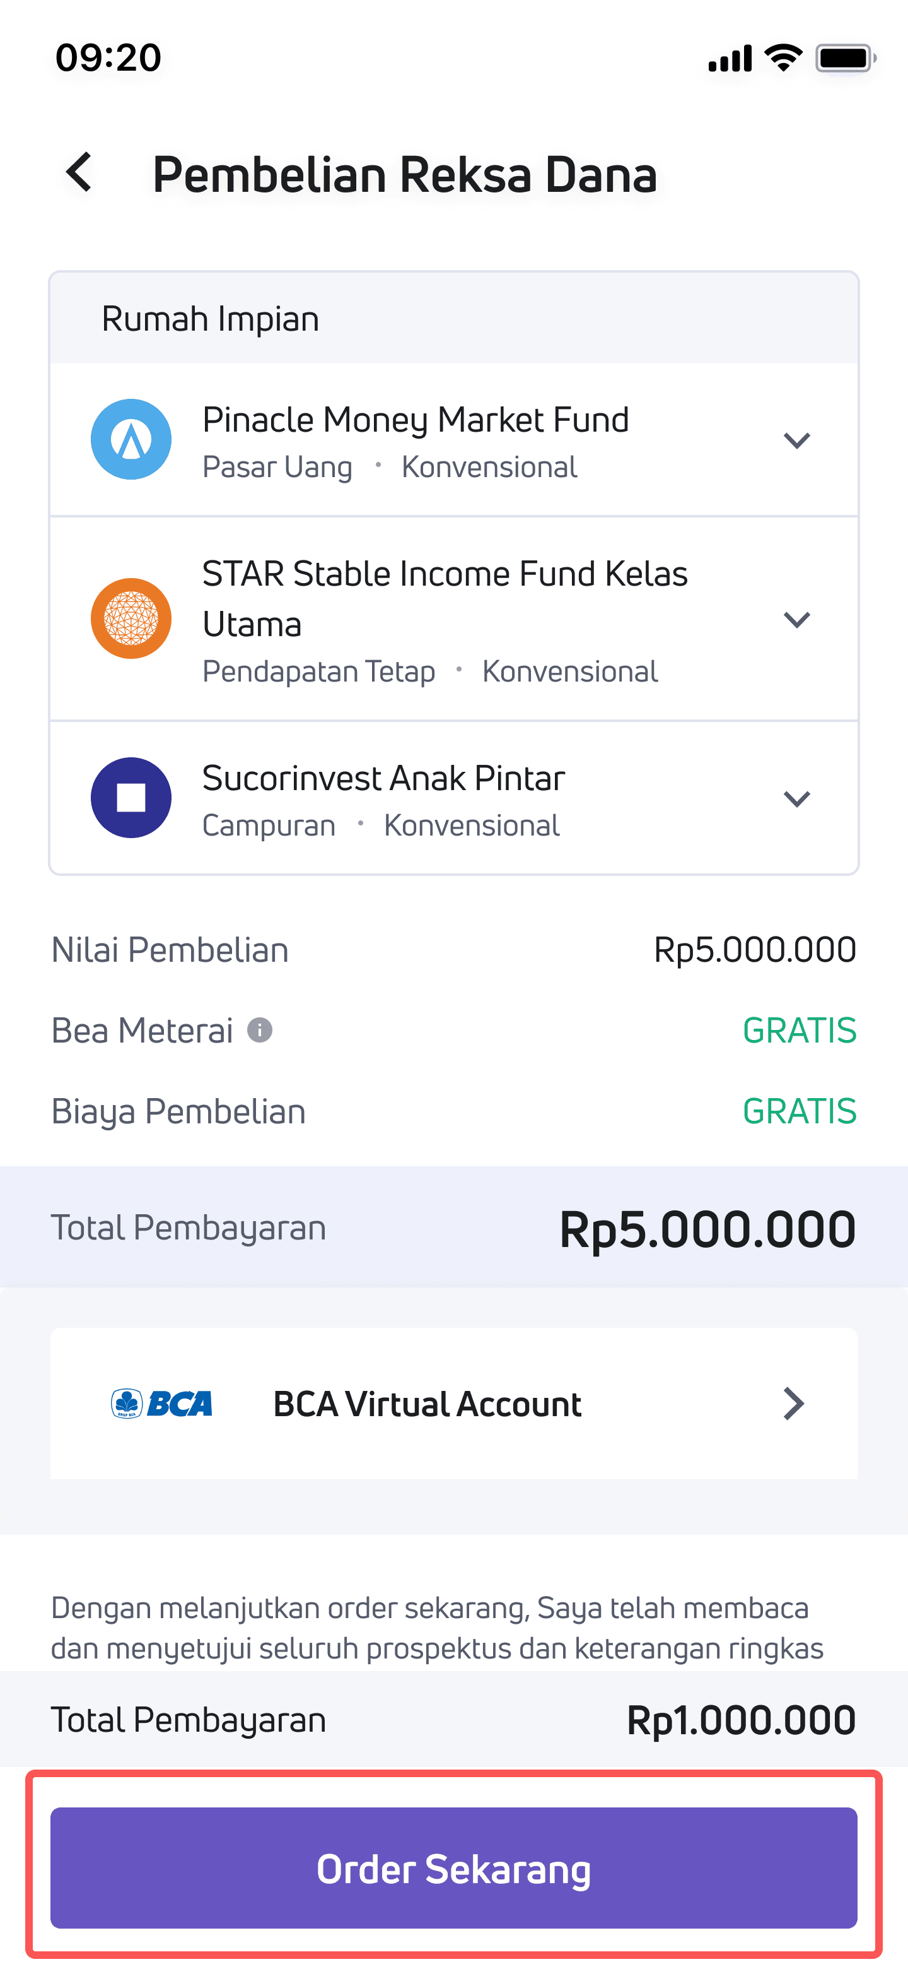Tap the BCA bank logo
Viewport: 908px width, 1969px height.
click(x=161, y=1404)
